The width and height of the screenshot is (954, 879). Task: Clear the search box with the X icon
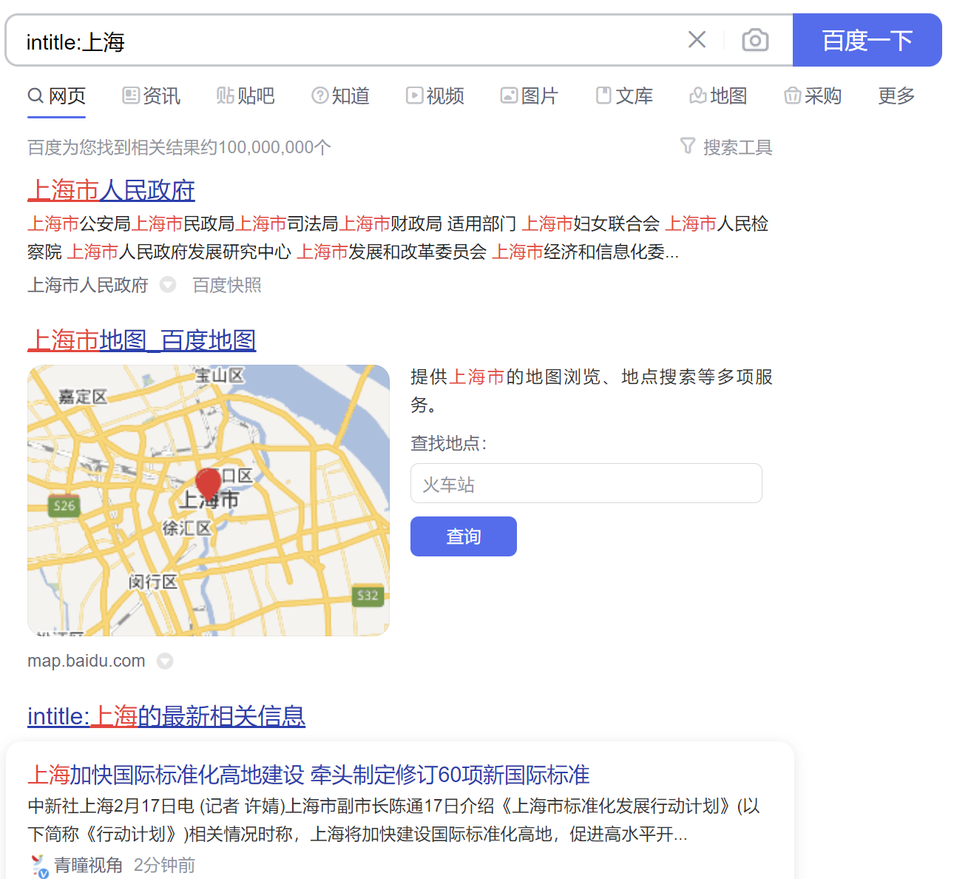(x=697, y=39)
